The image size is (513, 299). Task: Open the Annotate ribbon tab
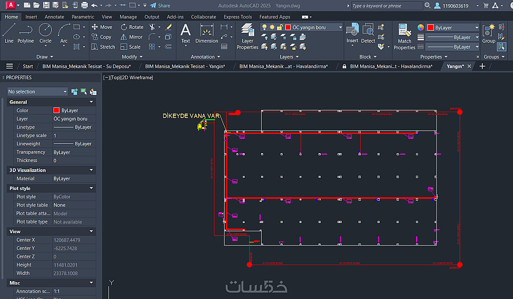pyautogui.click(x=54, y=17)
